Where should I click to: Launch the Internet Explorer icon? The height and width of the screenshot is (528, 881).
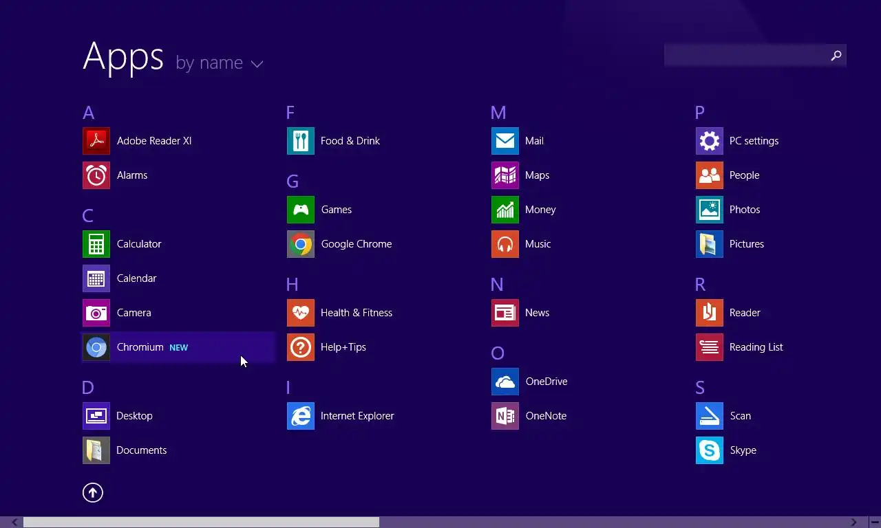[301, 416]
